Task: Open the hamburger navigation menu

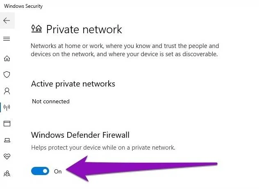Action: 7,39
